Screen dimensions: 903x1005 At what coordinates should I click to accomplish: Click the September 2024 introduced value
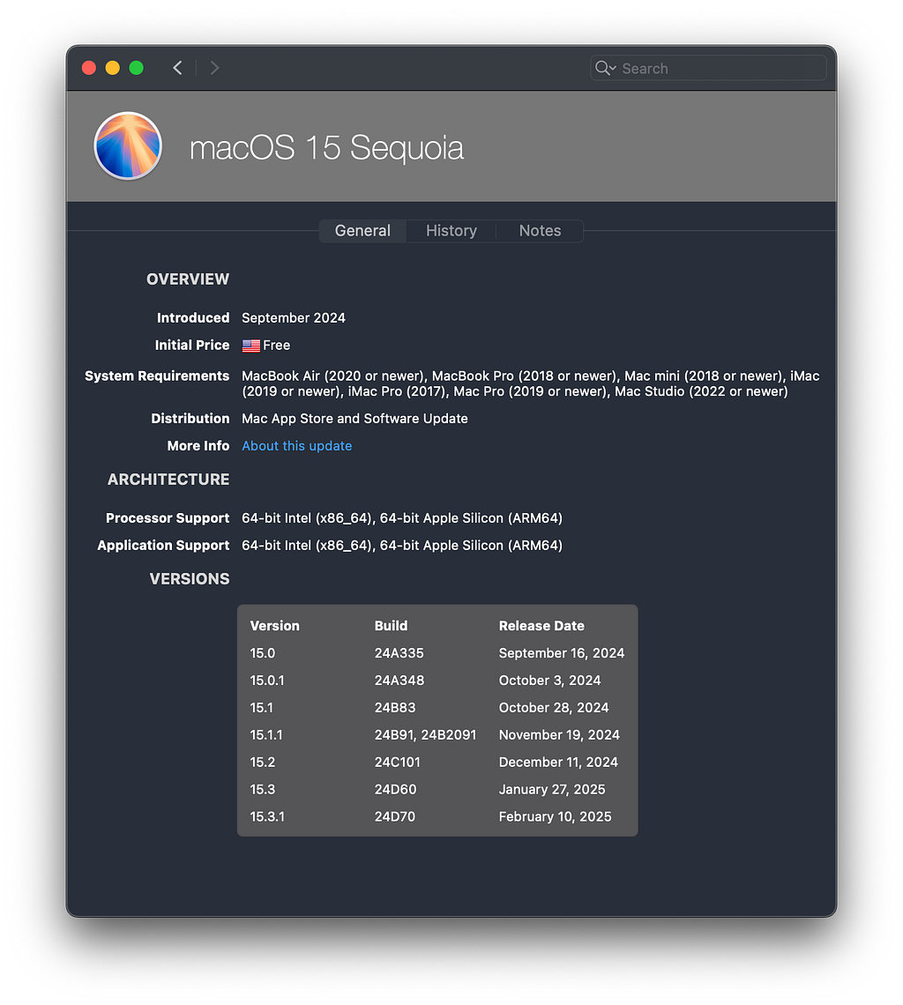click(x=294, y=318)
